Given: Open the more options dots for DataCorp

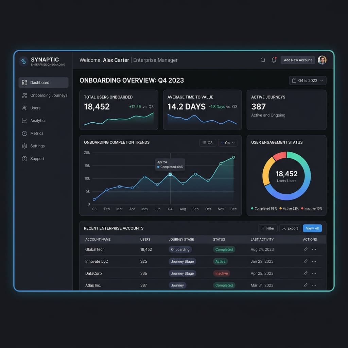Looking at the screenshot, I should click(314, 273).
